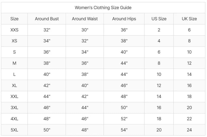Select the UK Size value for XXL row
The image size is (207, 137).
(x=189, y=96)
